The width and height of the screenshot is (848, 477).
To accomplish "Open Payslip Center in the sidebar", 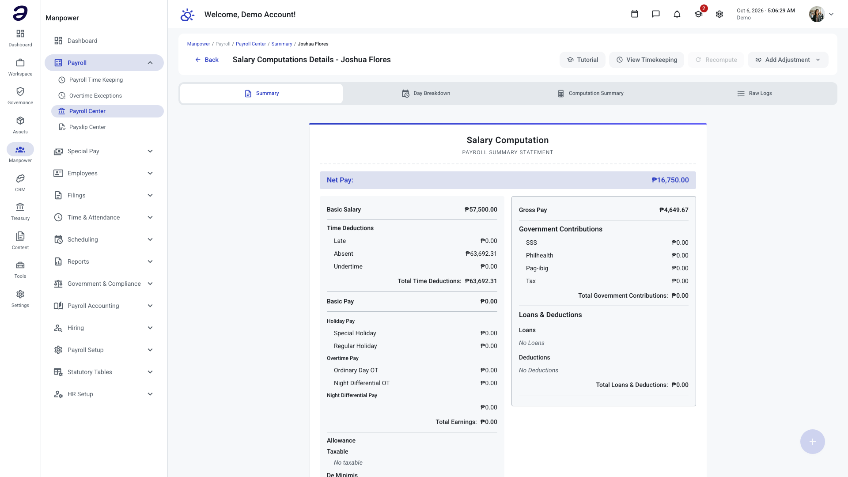I will coord(107,127).
